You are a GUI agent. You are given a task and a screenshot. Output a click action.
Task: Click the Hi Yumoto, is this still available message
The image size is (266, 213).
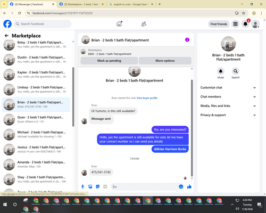[113, 111]
